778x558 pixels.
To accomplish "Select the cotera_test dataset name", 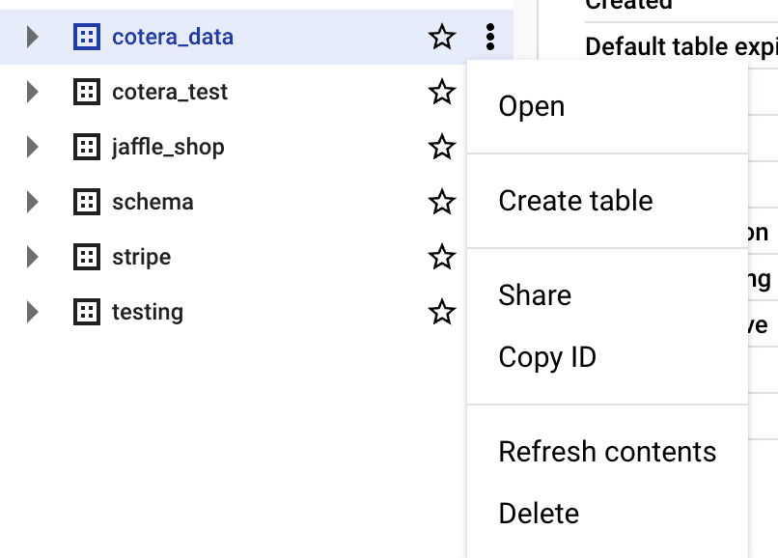I will tap(170, 93).
